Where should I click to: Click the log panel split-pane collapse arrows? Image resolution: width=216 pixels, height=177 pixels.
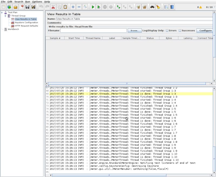point(48,86)
